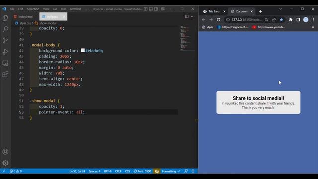Image resolution: width=318 pixels, height=179 pixels.
Task: Open the Search view in activity bar
Action: [x=5, y=29]
